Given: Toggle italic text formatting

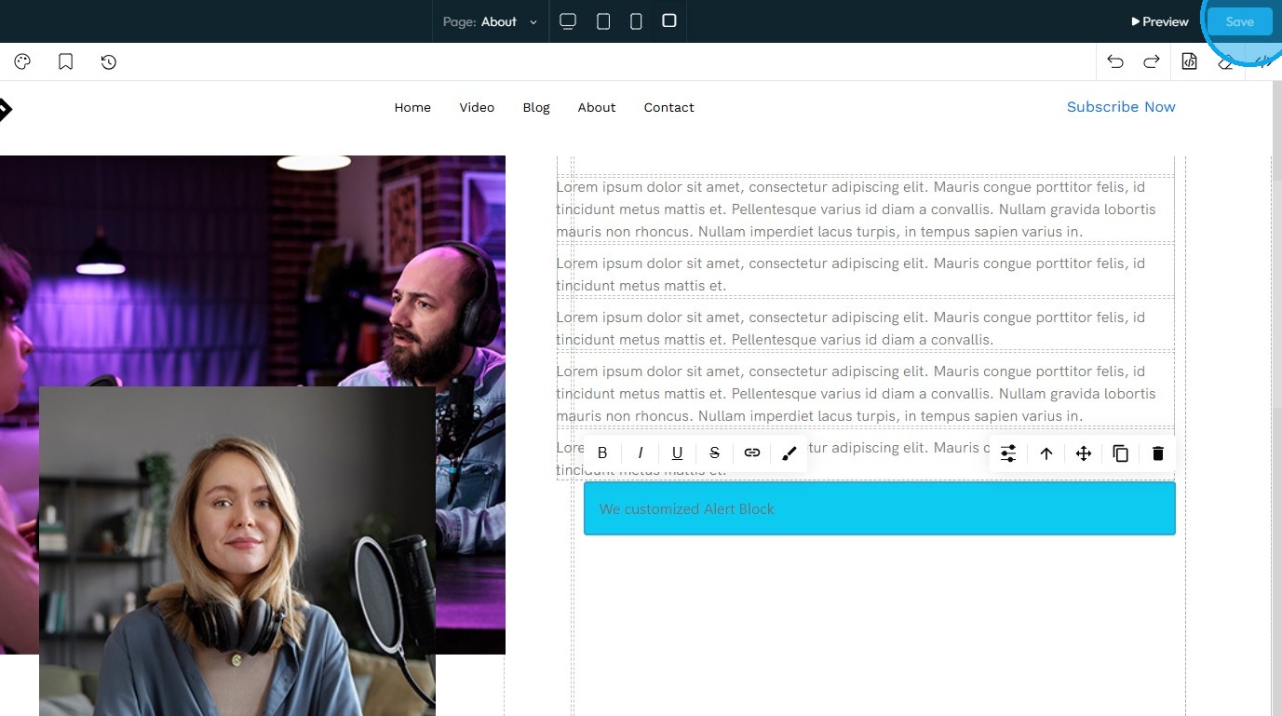Looking at the screenshot, I should 641,453.
